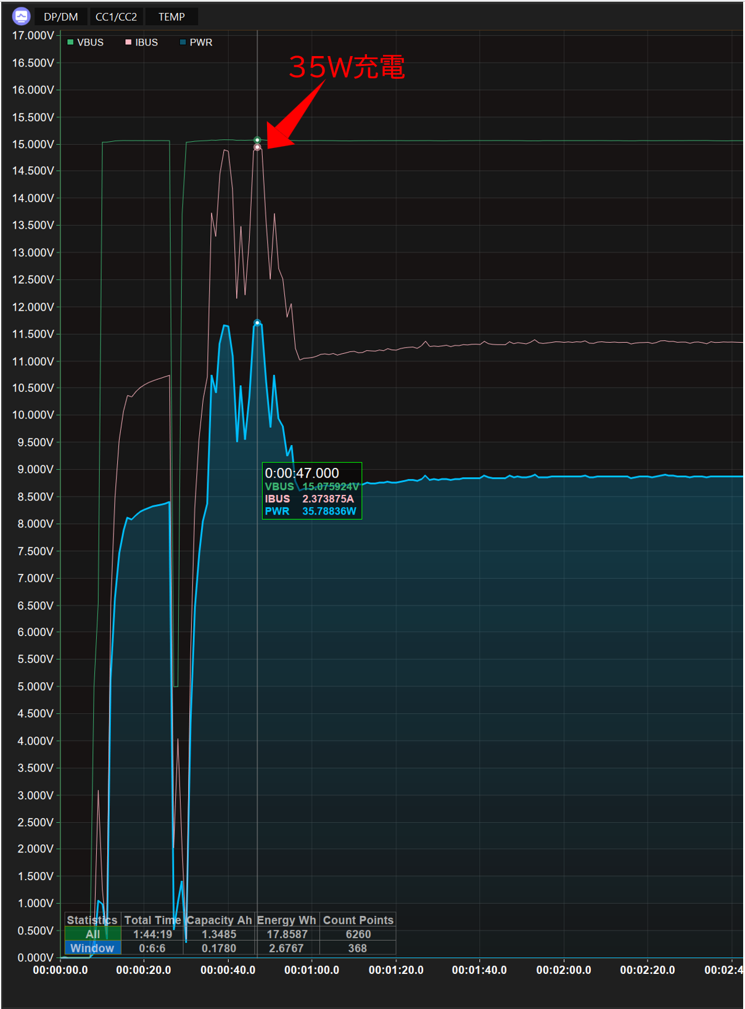Click the 9.000V y-axis label
This screenshot has width=745, height=1009.
pyautogui.click(x=35, y=469)
